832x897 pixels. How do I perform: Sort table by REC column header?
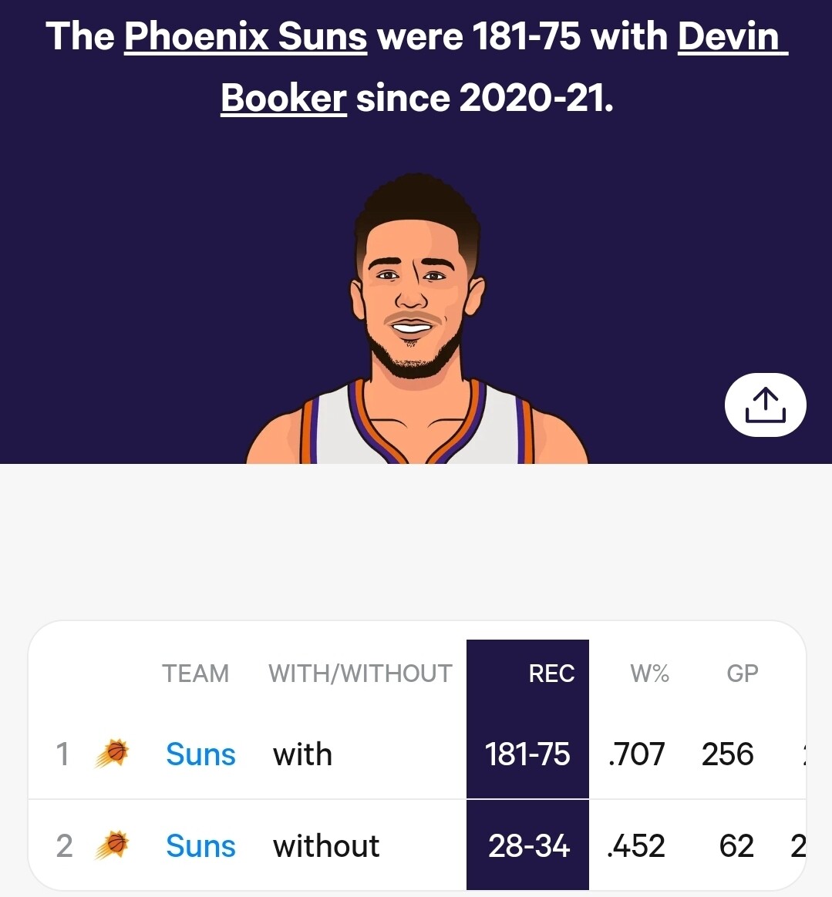(551, 674)
